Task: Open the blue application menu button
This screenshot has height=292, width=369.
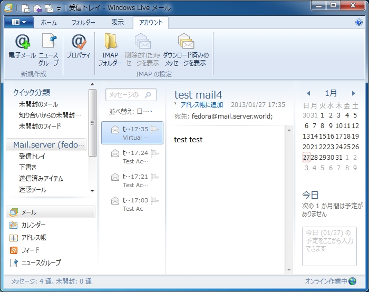Action: tap(19, 22)
